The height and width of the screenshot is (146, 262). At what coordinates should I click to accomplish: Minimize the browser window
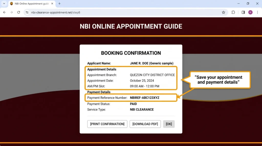(238, 4)
